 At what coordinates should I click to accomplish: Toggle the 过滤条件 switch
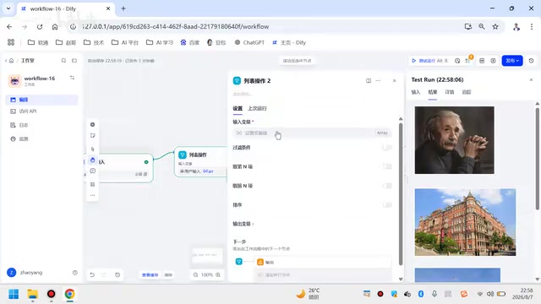tap(387, 148)
